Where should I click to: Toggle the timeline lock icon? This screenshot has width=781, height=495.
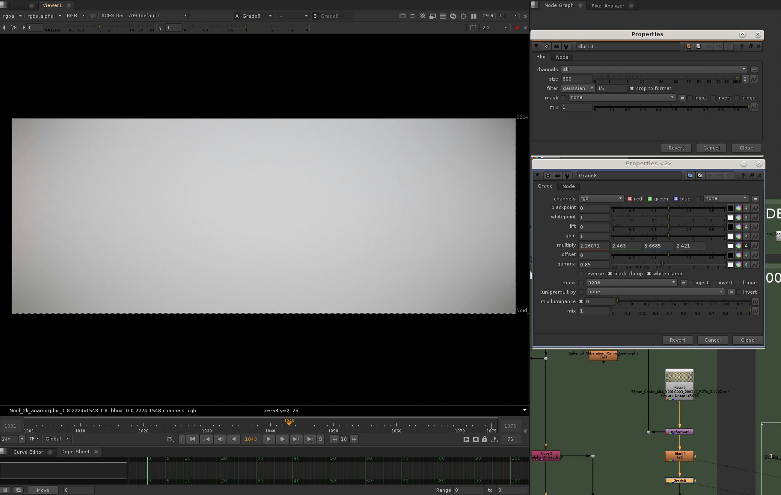[485, 439]
